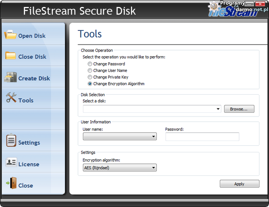Click the Create Disk drive icon
Image resolution: width=269 pixels, height=207 pixels.
pyautogui.click(x=10, y=77)
